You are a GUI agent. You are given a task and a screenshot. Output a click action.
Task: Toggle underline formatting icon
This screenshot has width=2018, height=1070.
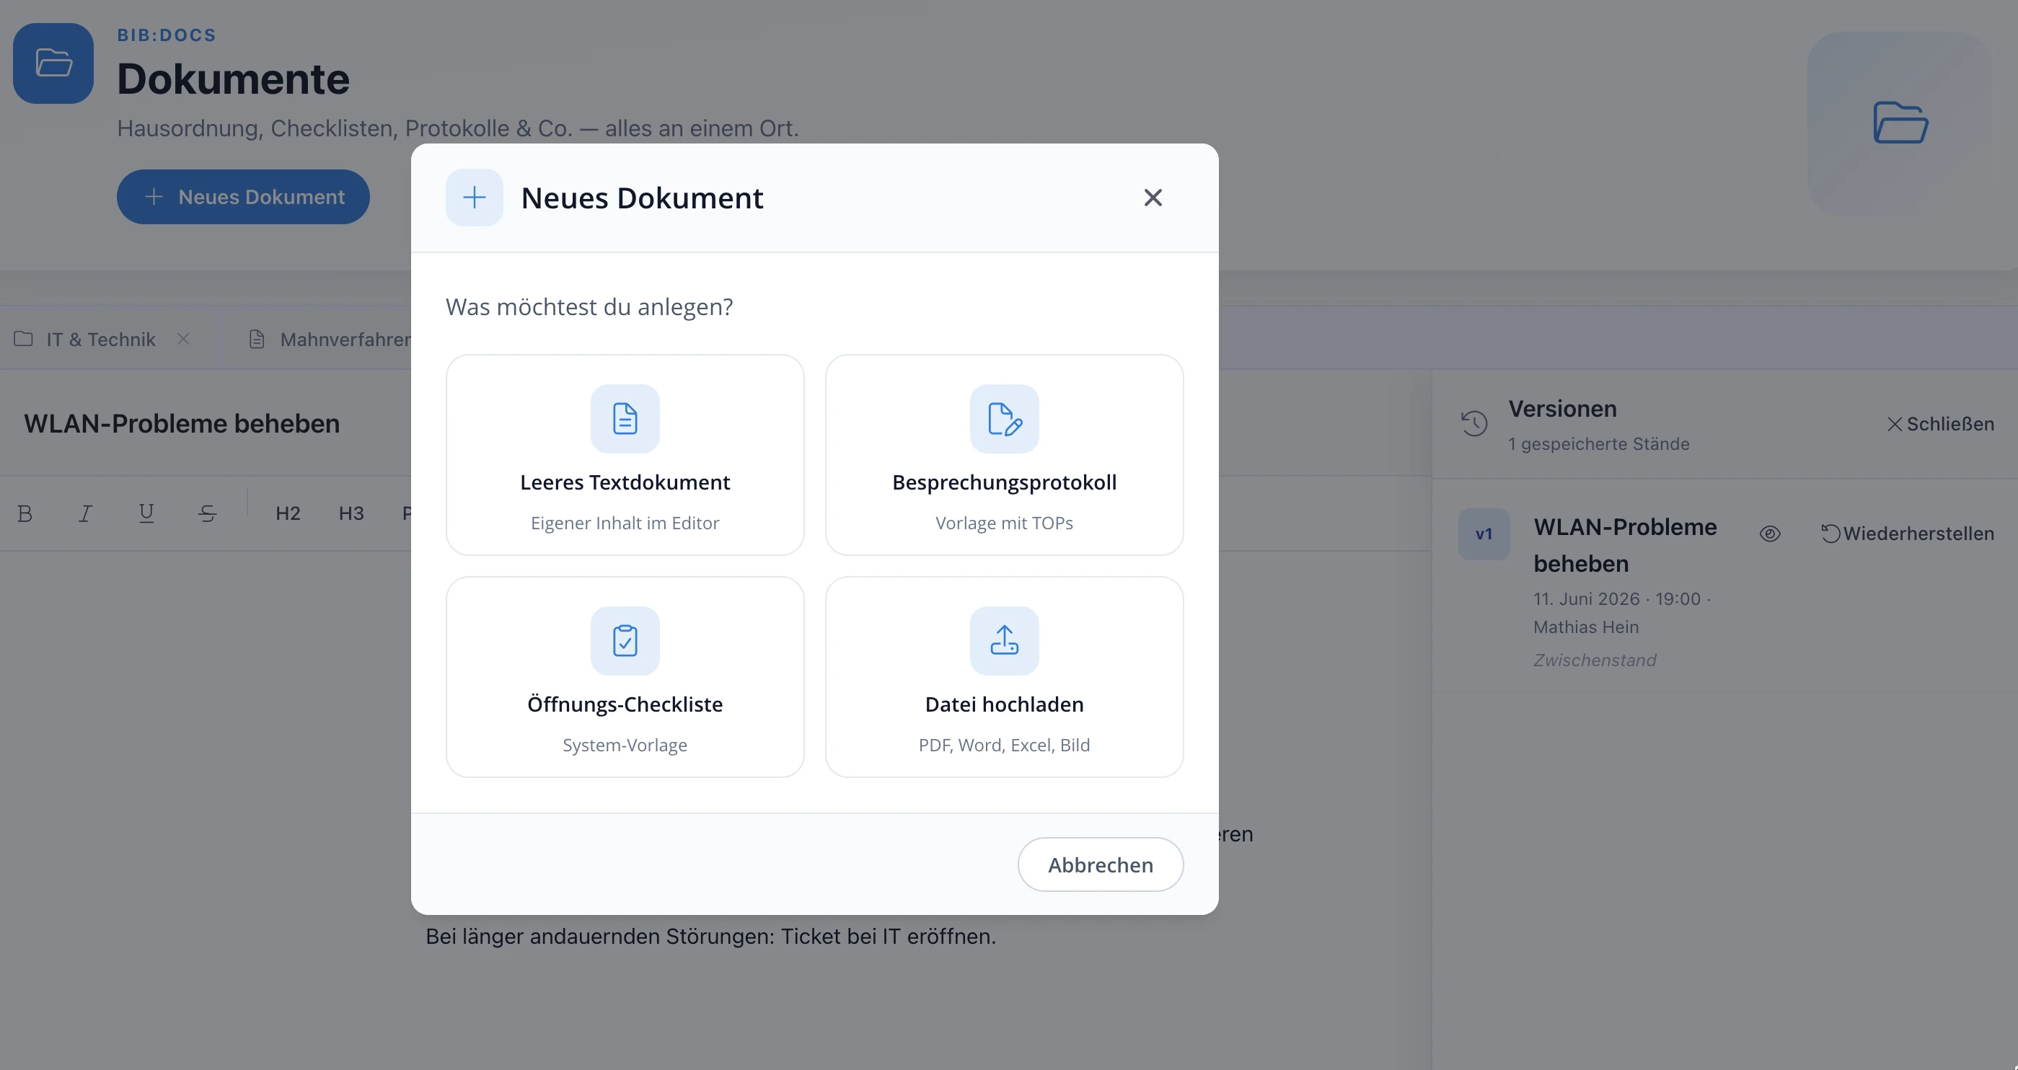pyautogui.click(x=146, y=513)
